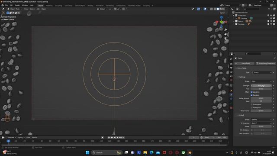The height and width of the screenshot is (156, 277).
Task: Hide the Beans collection in viewport
Action: [271, 21]
